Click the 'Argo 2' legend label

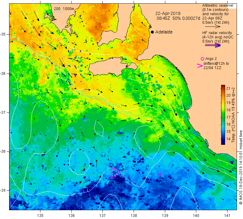click(x=211, y=59)
